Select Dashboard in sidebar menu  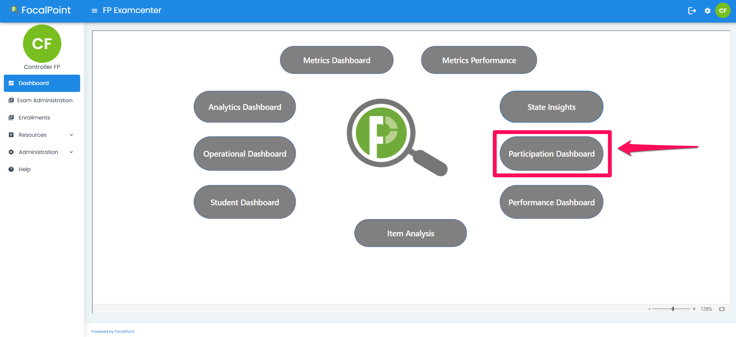point(42,83)
